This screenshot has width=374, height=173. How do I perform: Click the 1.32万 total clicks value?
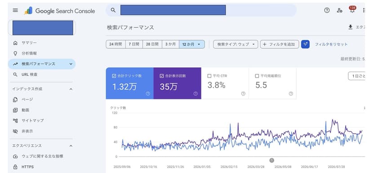click(x=125, y=86)
